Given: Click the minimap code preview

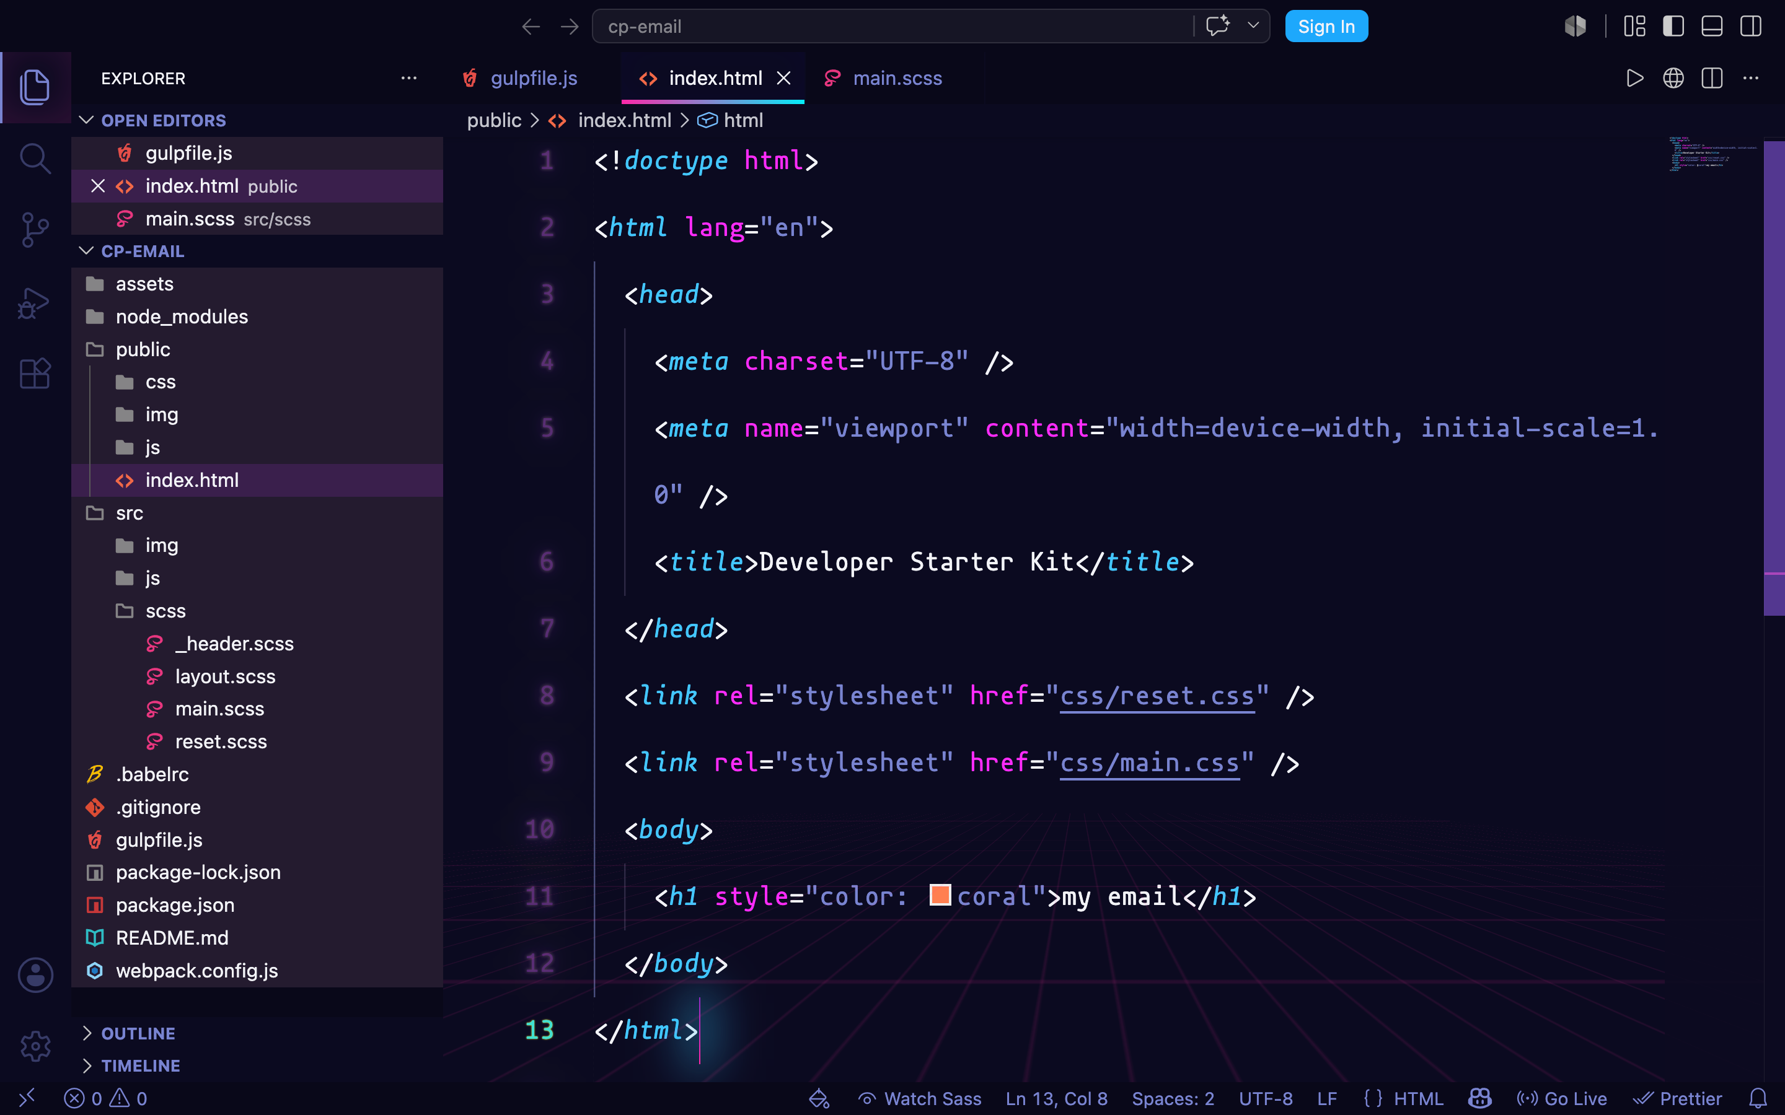Looking at the screenshot, I should click(x=1712, y=154).
